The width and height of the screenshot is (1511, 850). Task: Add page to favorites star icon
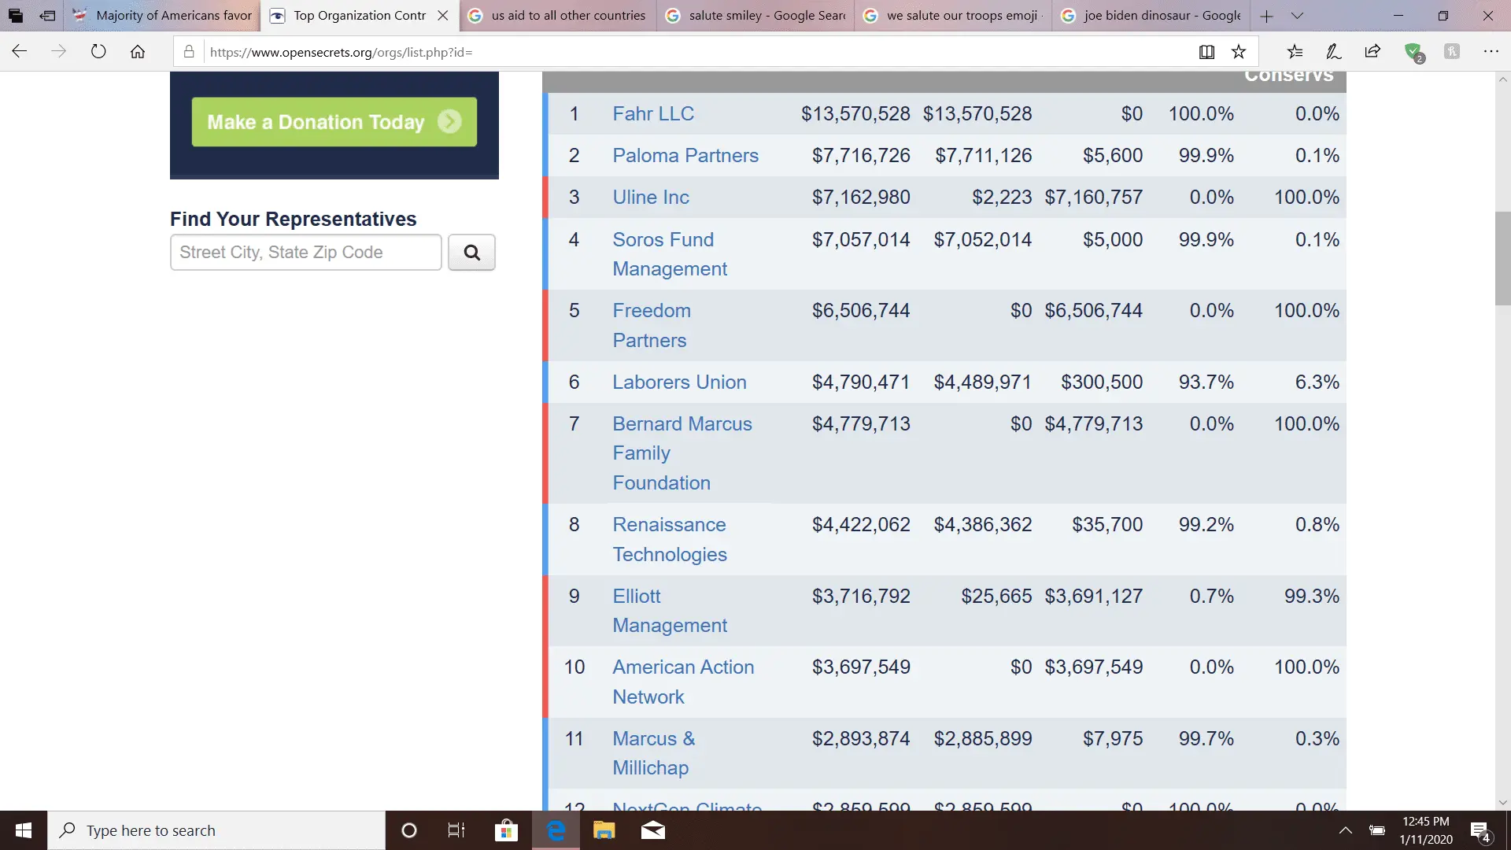click(x=1239, y=52)
